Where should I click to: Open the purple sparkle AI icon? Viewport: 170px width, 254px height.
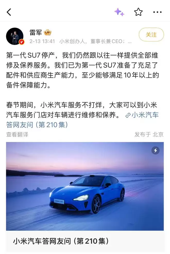point(119,12)
